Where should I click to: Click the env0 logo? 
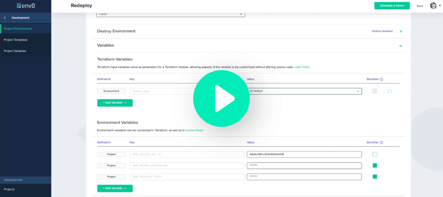pos(26,5)
